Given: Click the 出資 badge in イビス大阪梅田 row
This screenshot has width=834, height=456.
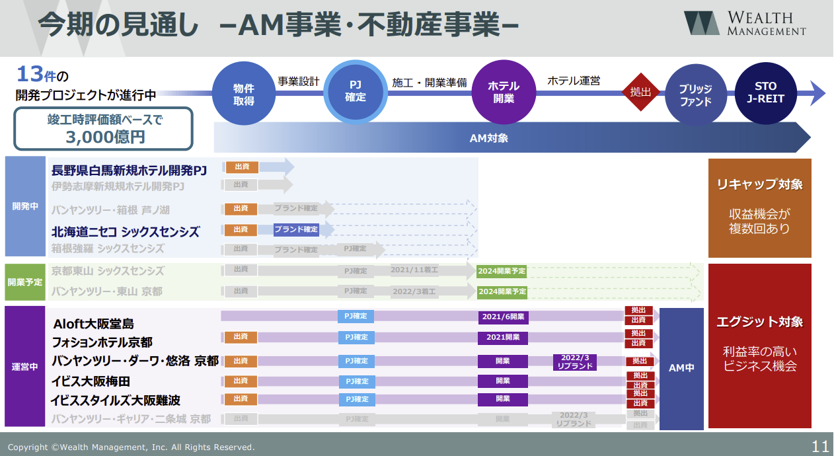Looking at the screenshot, I should pos(241,381).
